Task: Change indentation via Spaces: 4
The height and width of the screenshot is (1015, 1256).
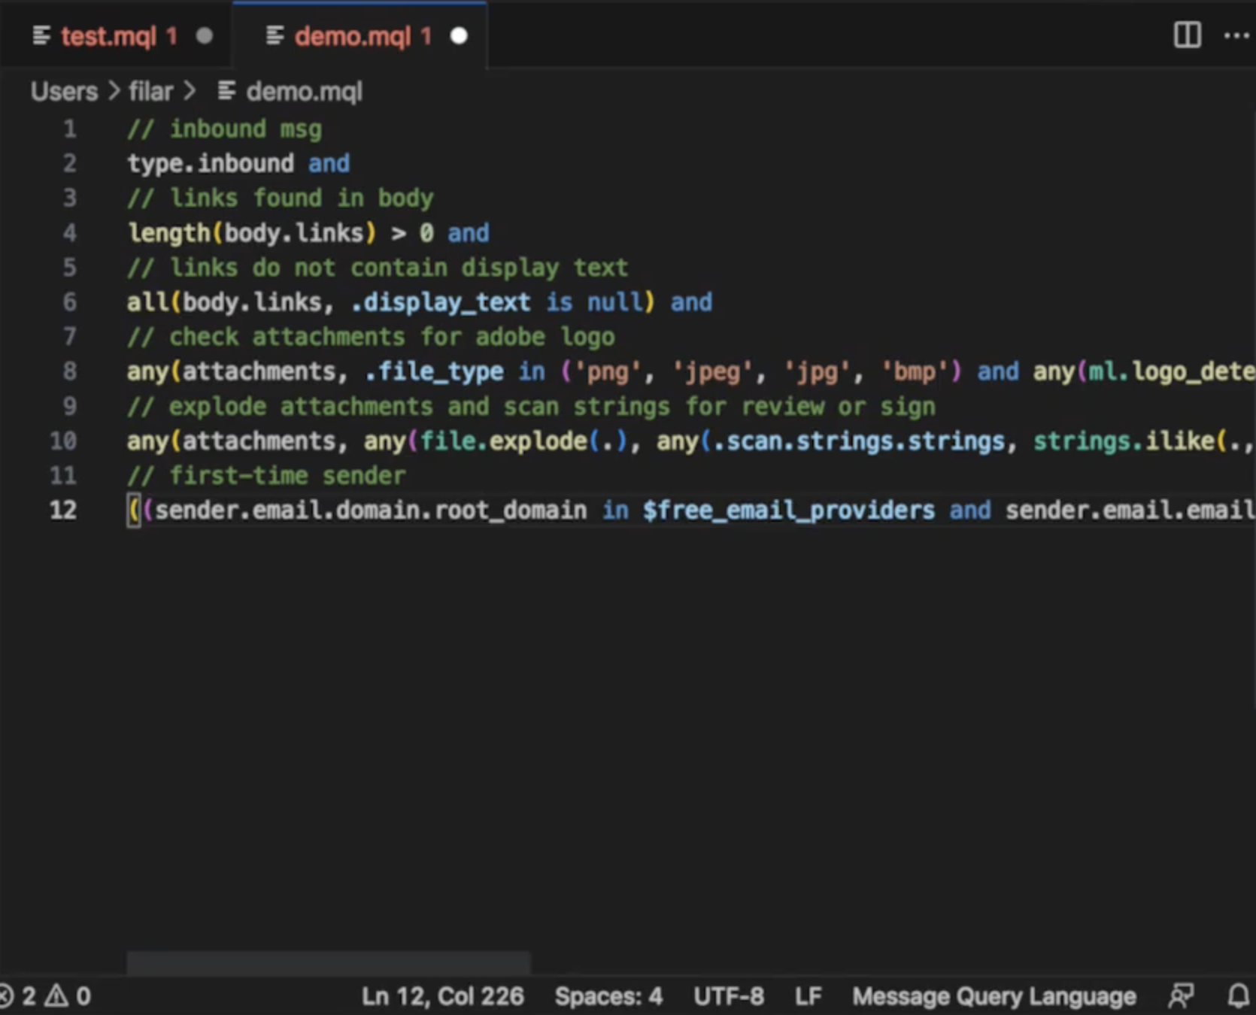Action: [608, 996]
